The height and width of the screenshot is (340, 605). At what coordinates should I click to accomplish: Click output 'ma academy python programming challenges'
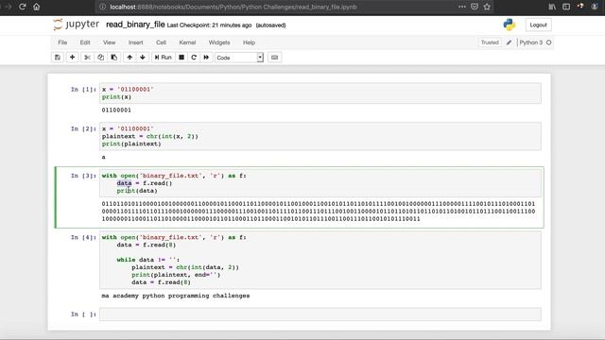[176, 296]
